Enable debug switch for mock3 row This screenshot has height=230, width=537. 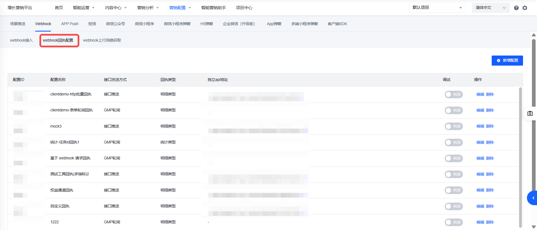(454, 126)
